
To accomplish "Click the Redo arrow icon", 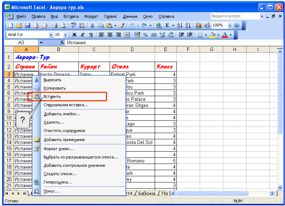I will (144, 26).
